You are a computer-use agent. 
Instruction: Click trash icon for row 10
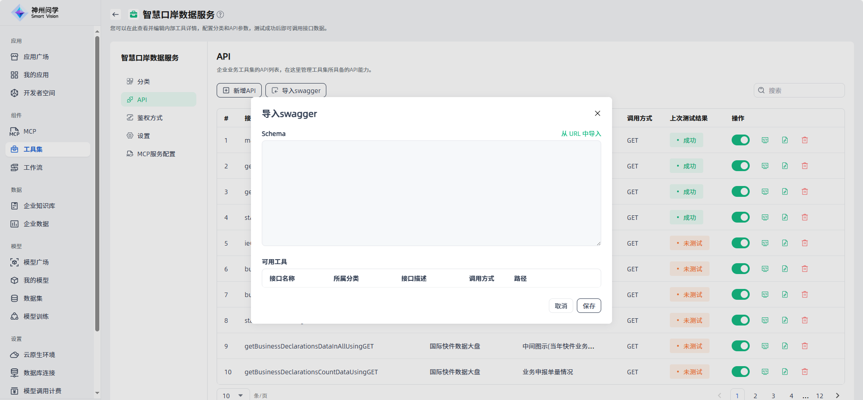click(x=804, y=372)
